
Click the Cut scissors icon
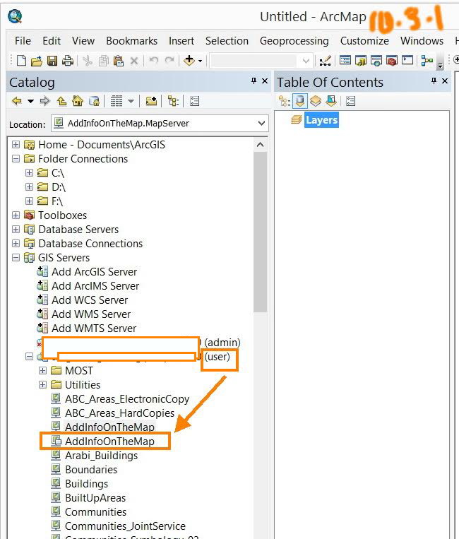pos(88,61)
